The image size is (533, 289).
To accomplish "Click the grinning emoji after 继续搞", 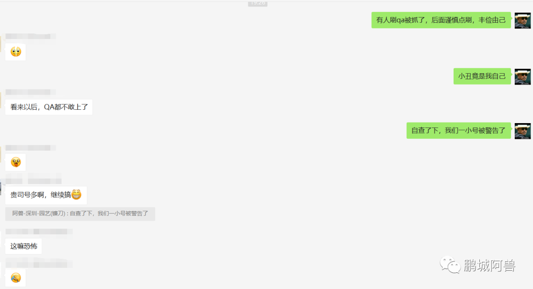I will tap(76, 194).
